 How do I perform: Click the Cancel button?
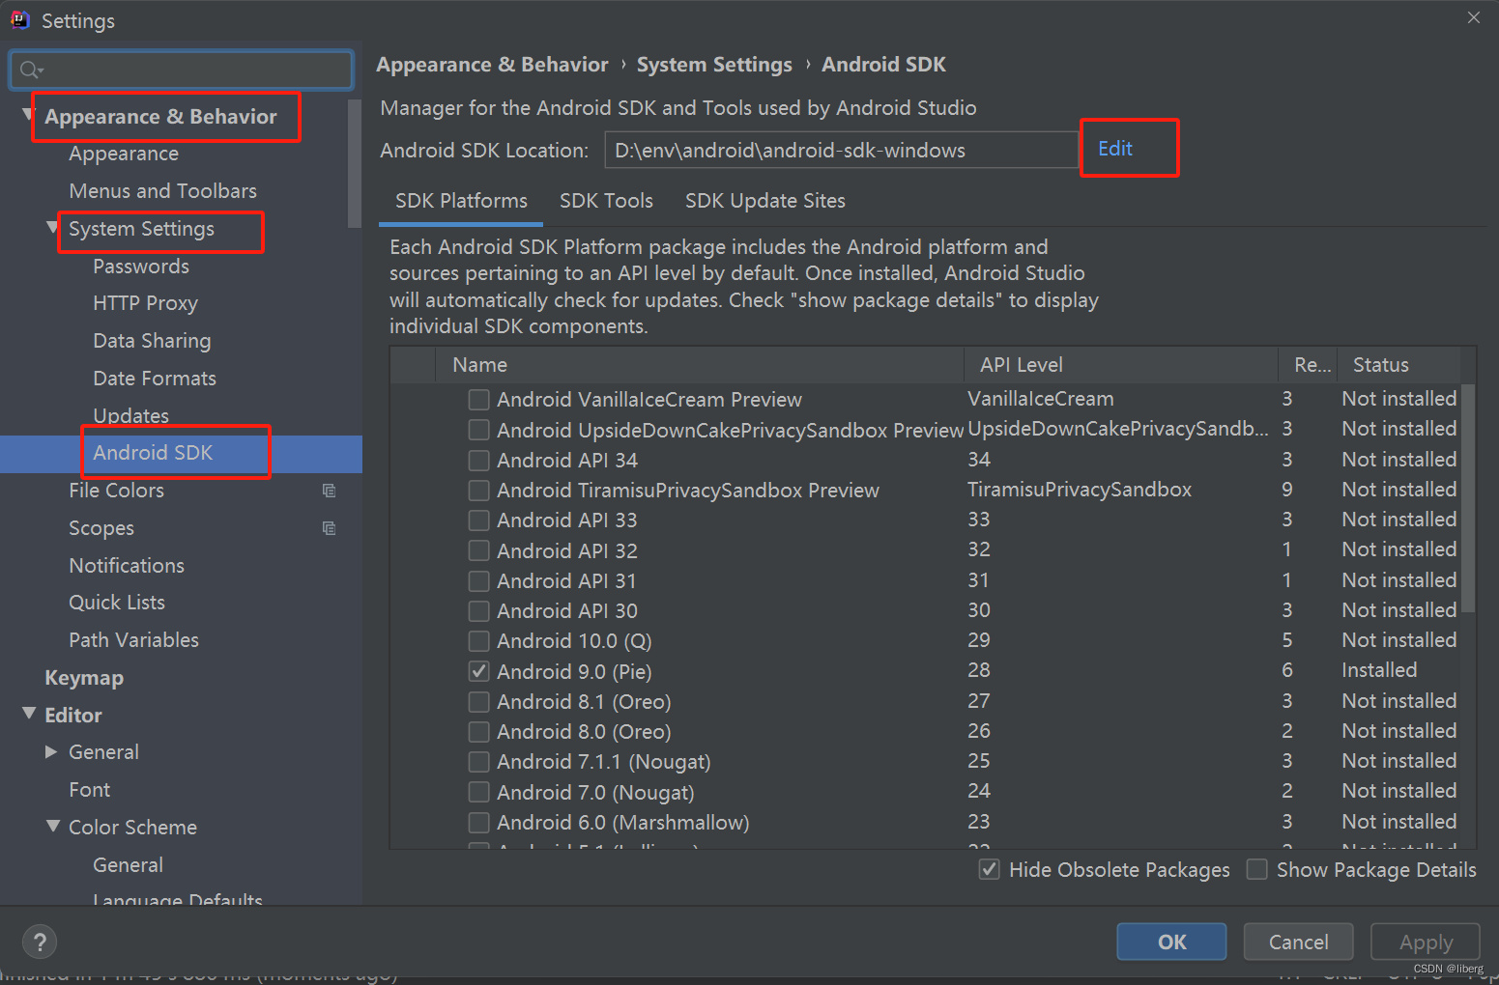coord(1298,942)
